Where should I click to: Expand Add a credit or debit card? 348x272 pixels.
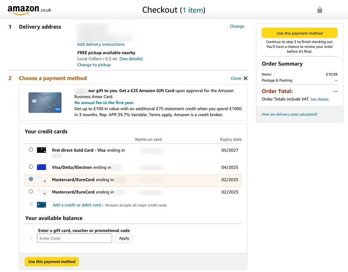click(x=77, y=205)
